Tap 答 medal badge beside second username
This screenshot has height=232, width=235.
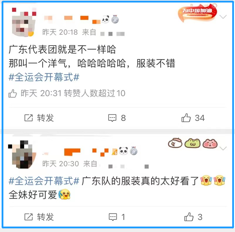click(x=133, y=151)
